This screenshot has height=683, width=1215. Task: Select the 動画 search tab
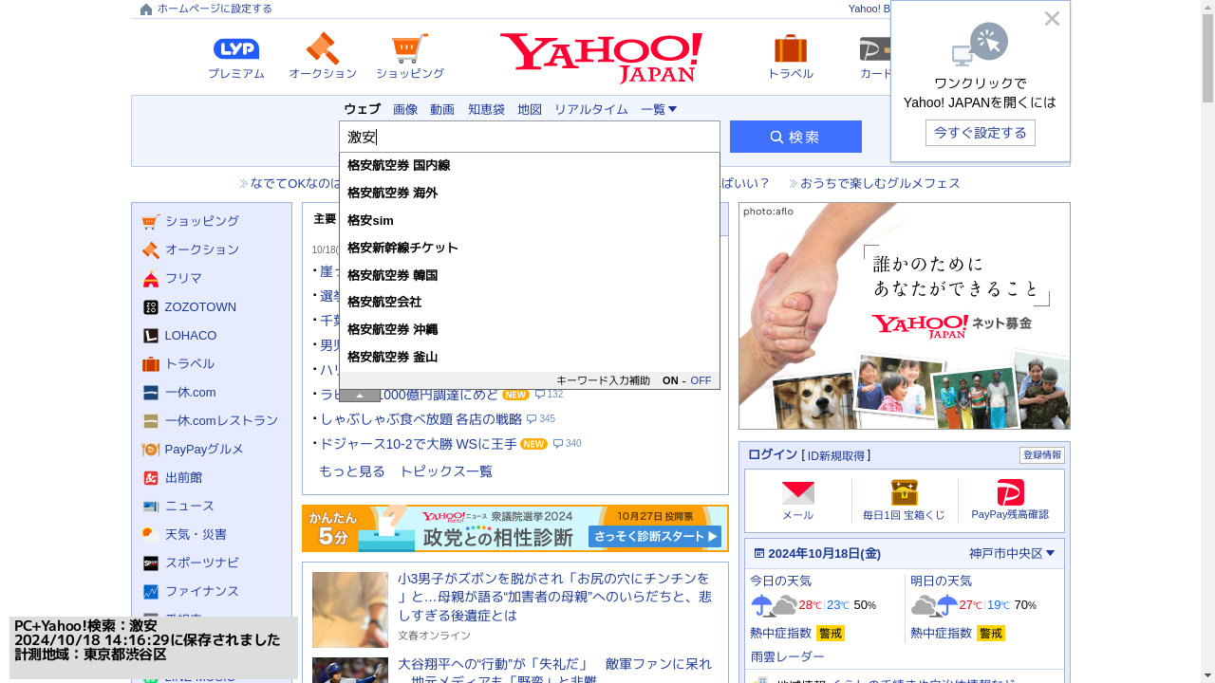442,109
